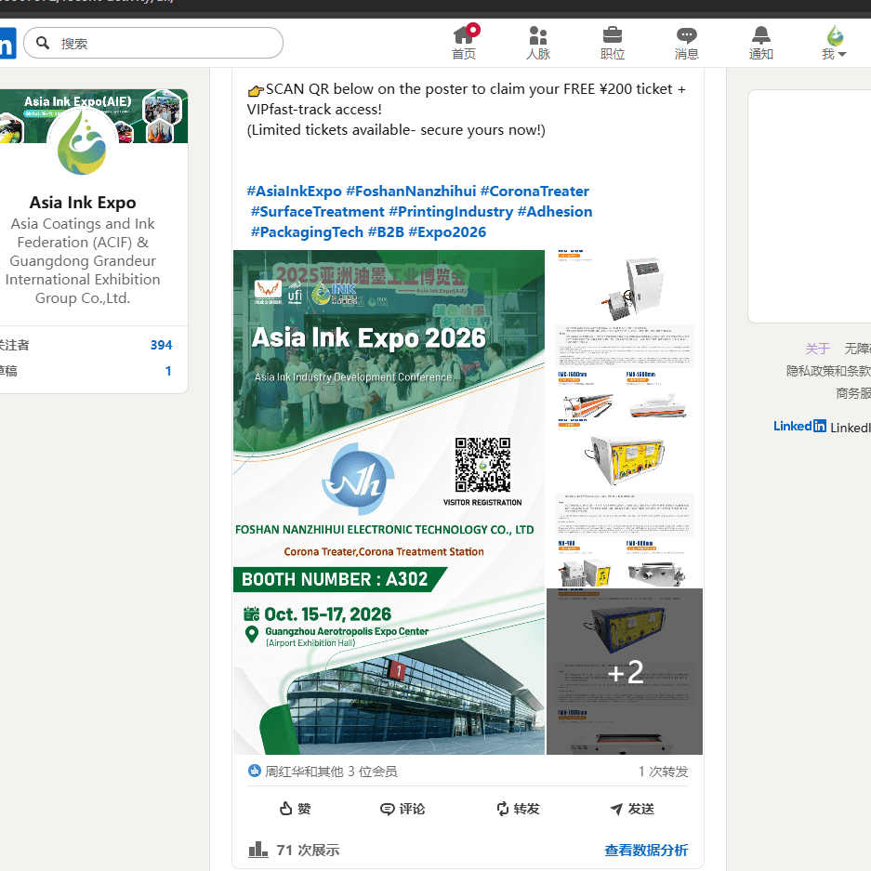View the 394 followers count

click(161, 345)
